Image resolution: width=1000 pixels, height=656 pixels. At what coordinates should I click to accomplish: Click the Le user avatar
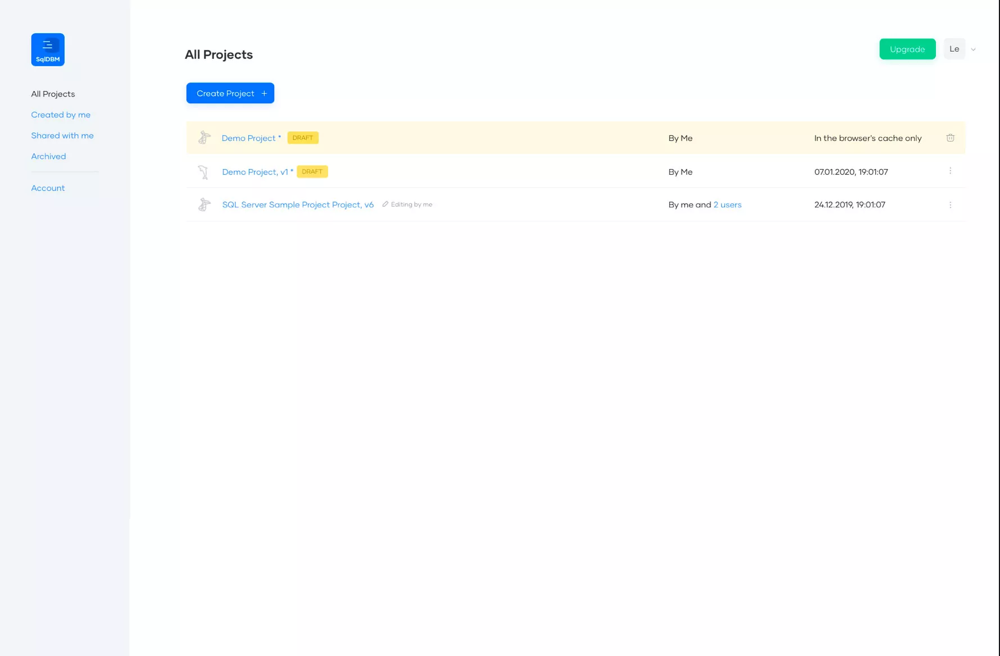(x=954, y=49)
